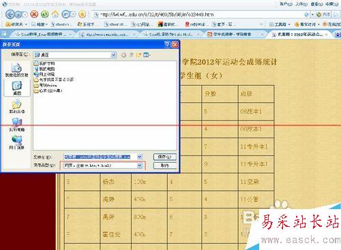
Task: Click the Back icon in save dialog toolbar
Action: (123, 54)
